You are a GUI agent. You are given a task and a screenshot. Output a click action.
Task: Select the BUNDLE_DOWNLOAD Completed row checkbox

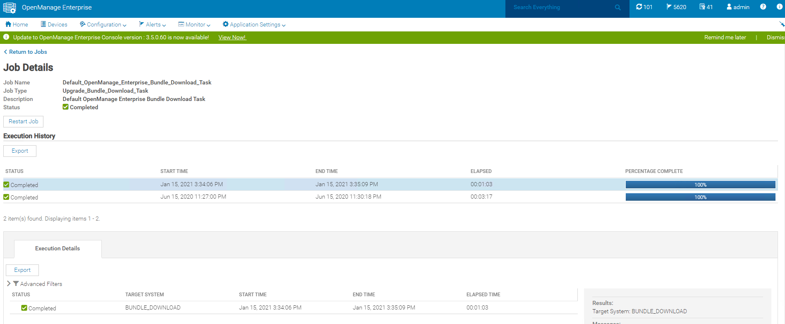pyautogui.click(x=24, y=308)
